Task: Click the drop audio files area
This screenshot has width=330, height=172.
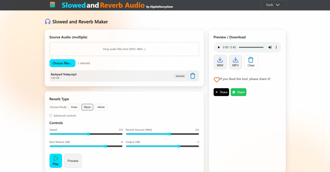Action: pos(124,49)
